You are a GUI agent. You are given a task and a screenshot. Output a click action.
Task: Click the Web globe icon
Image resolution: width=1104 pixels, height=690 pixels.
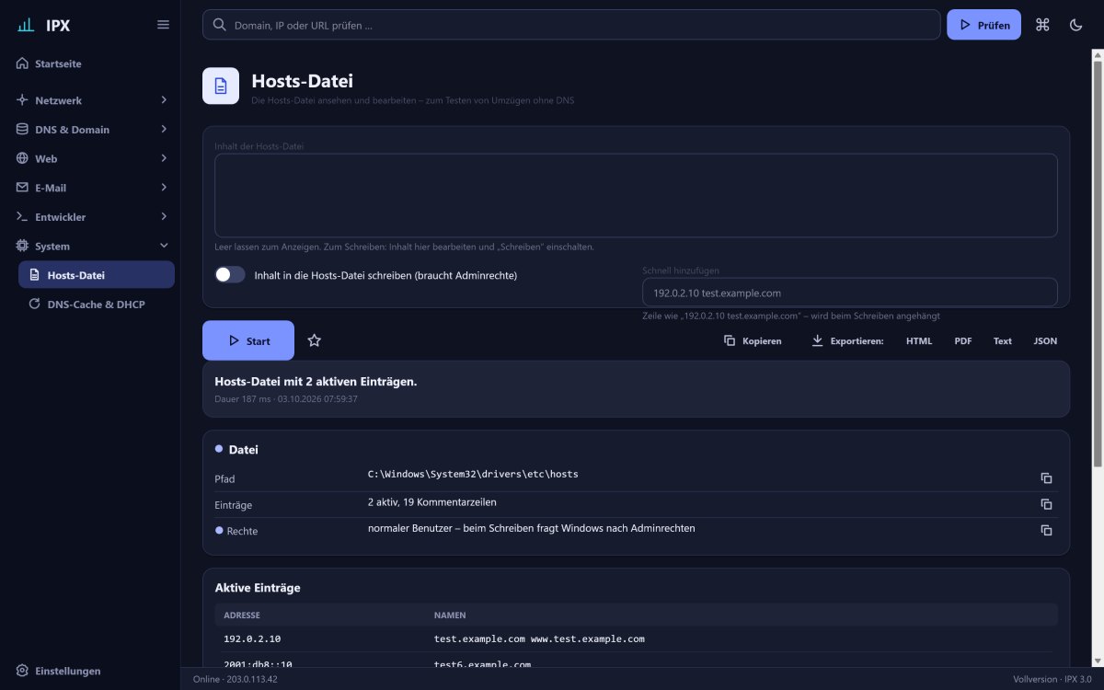click(x=23, y=158)
